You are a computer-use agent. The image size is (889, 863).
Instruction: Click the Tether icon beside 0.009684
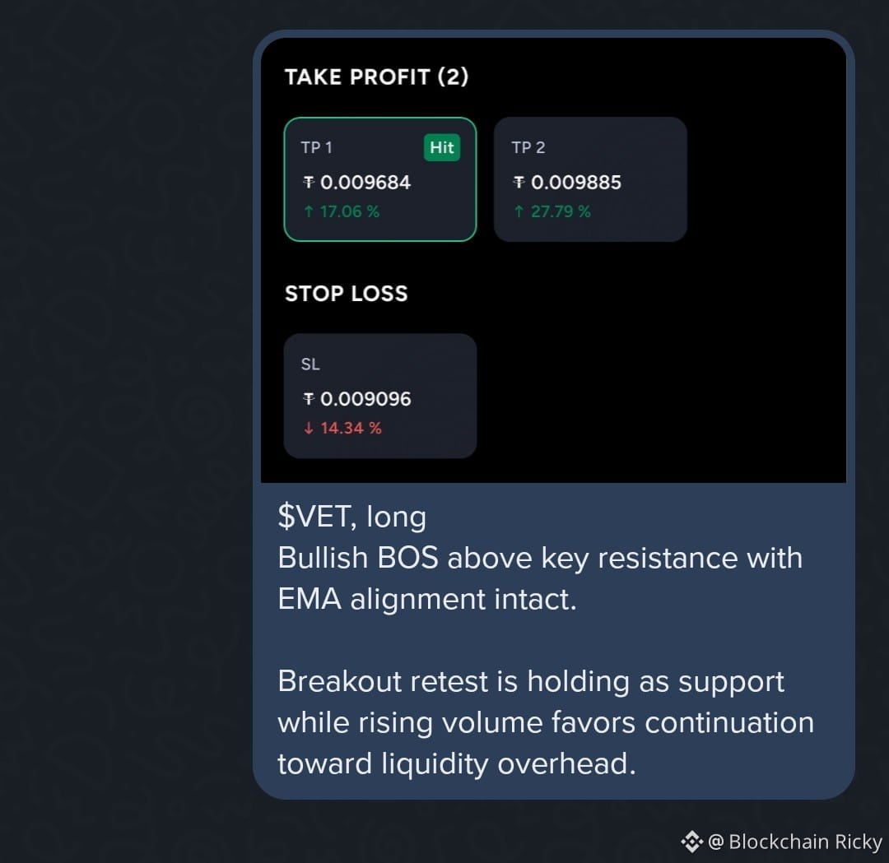(x=309, y=183)
